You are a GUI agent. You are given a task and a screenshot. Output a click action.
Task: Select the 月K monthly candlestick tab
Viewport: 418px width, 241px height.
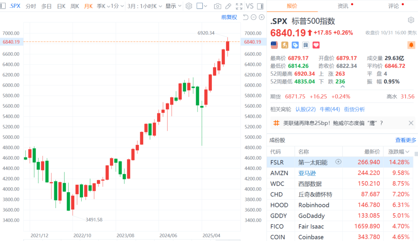[x=88, y=6]
